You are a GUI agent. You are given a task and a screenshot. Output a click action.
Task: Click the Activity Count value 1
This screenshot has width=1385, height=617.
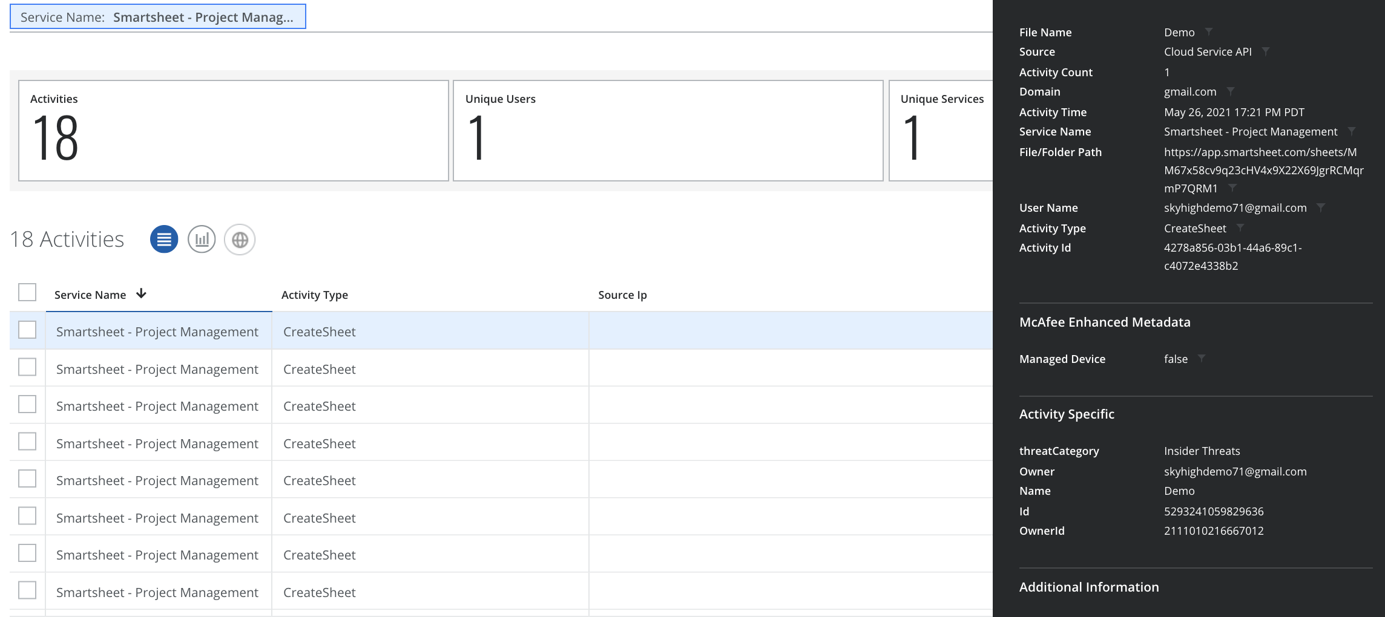[x=1167, y=72]
